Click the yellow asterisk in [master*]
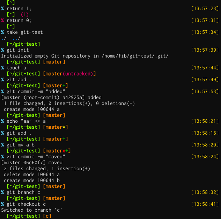 pos(64,127)
